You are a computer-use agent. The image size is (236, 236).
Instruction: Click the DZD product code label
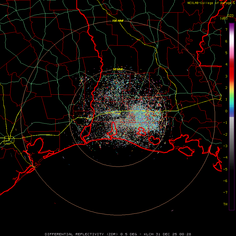[230, 16]
